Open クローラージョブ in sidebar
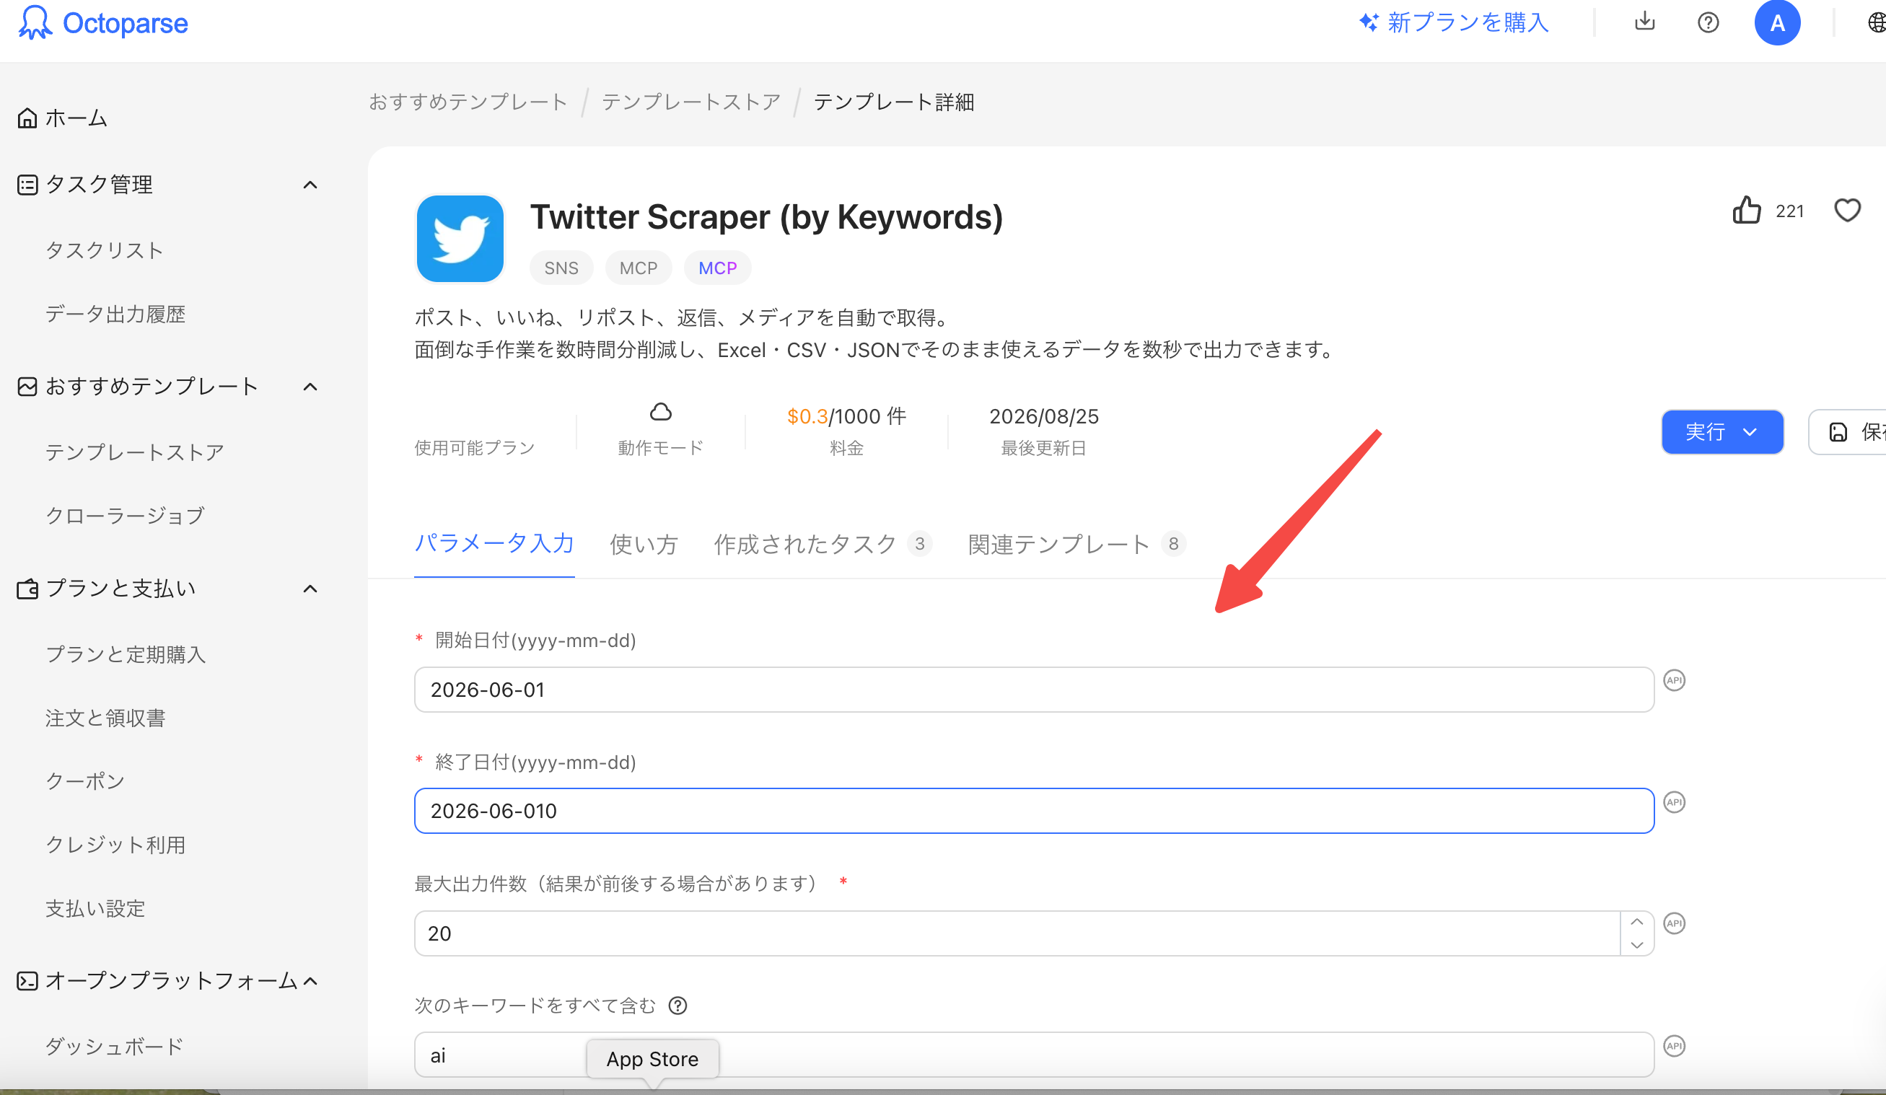 [125, 516]
